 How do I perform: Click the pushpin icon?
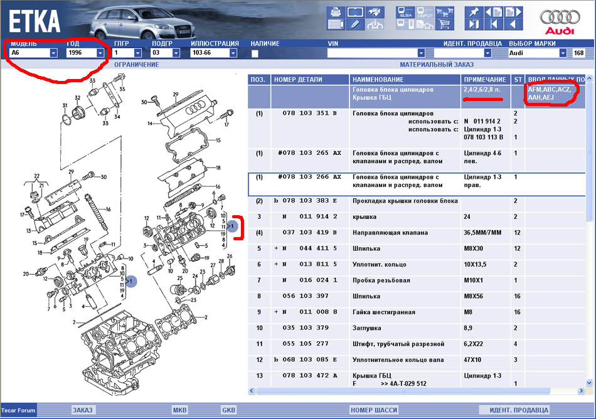click(473, 12)
